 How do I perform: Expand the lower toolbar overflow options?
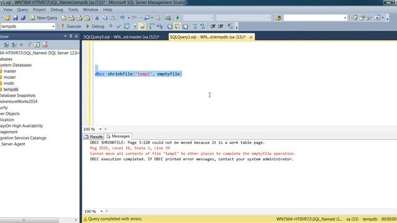coord(236,27)
